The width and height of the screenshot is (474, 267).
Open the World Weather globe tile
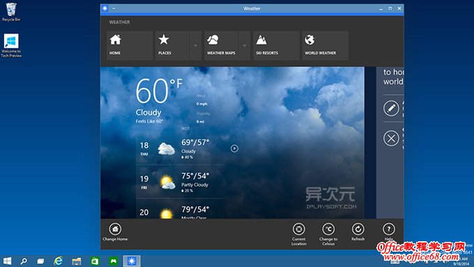[x=326, y=45]
